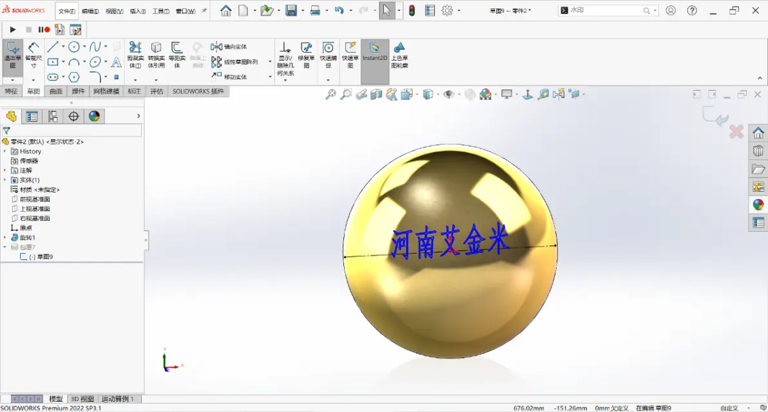Select the Point sketch tool

coord(117,77)
